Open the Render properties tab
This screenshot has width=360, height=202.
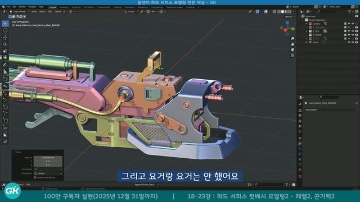pyautogui.click(x=300, y=111)
